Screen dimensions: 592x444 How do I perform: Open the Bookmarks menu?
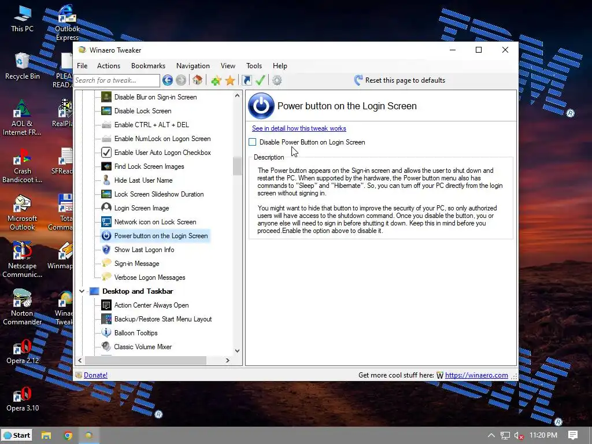click(x=149, y=66)
